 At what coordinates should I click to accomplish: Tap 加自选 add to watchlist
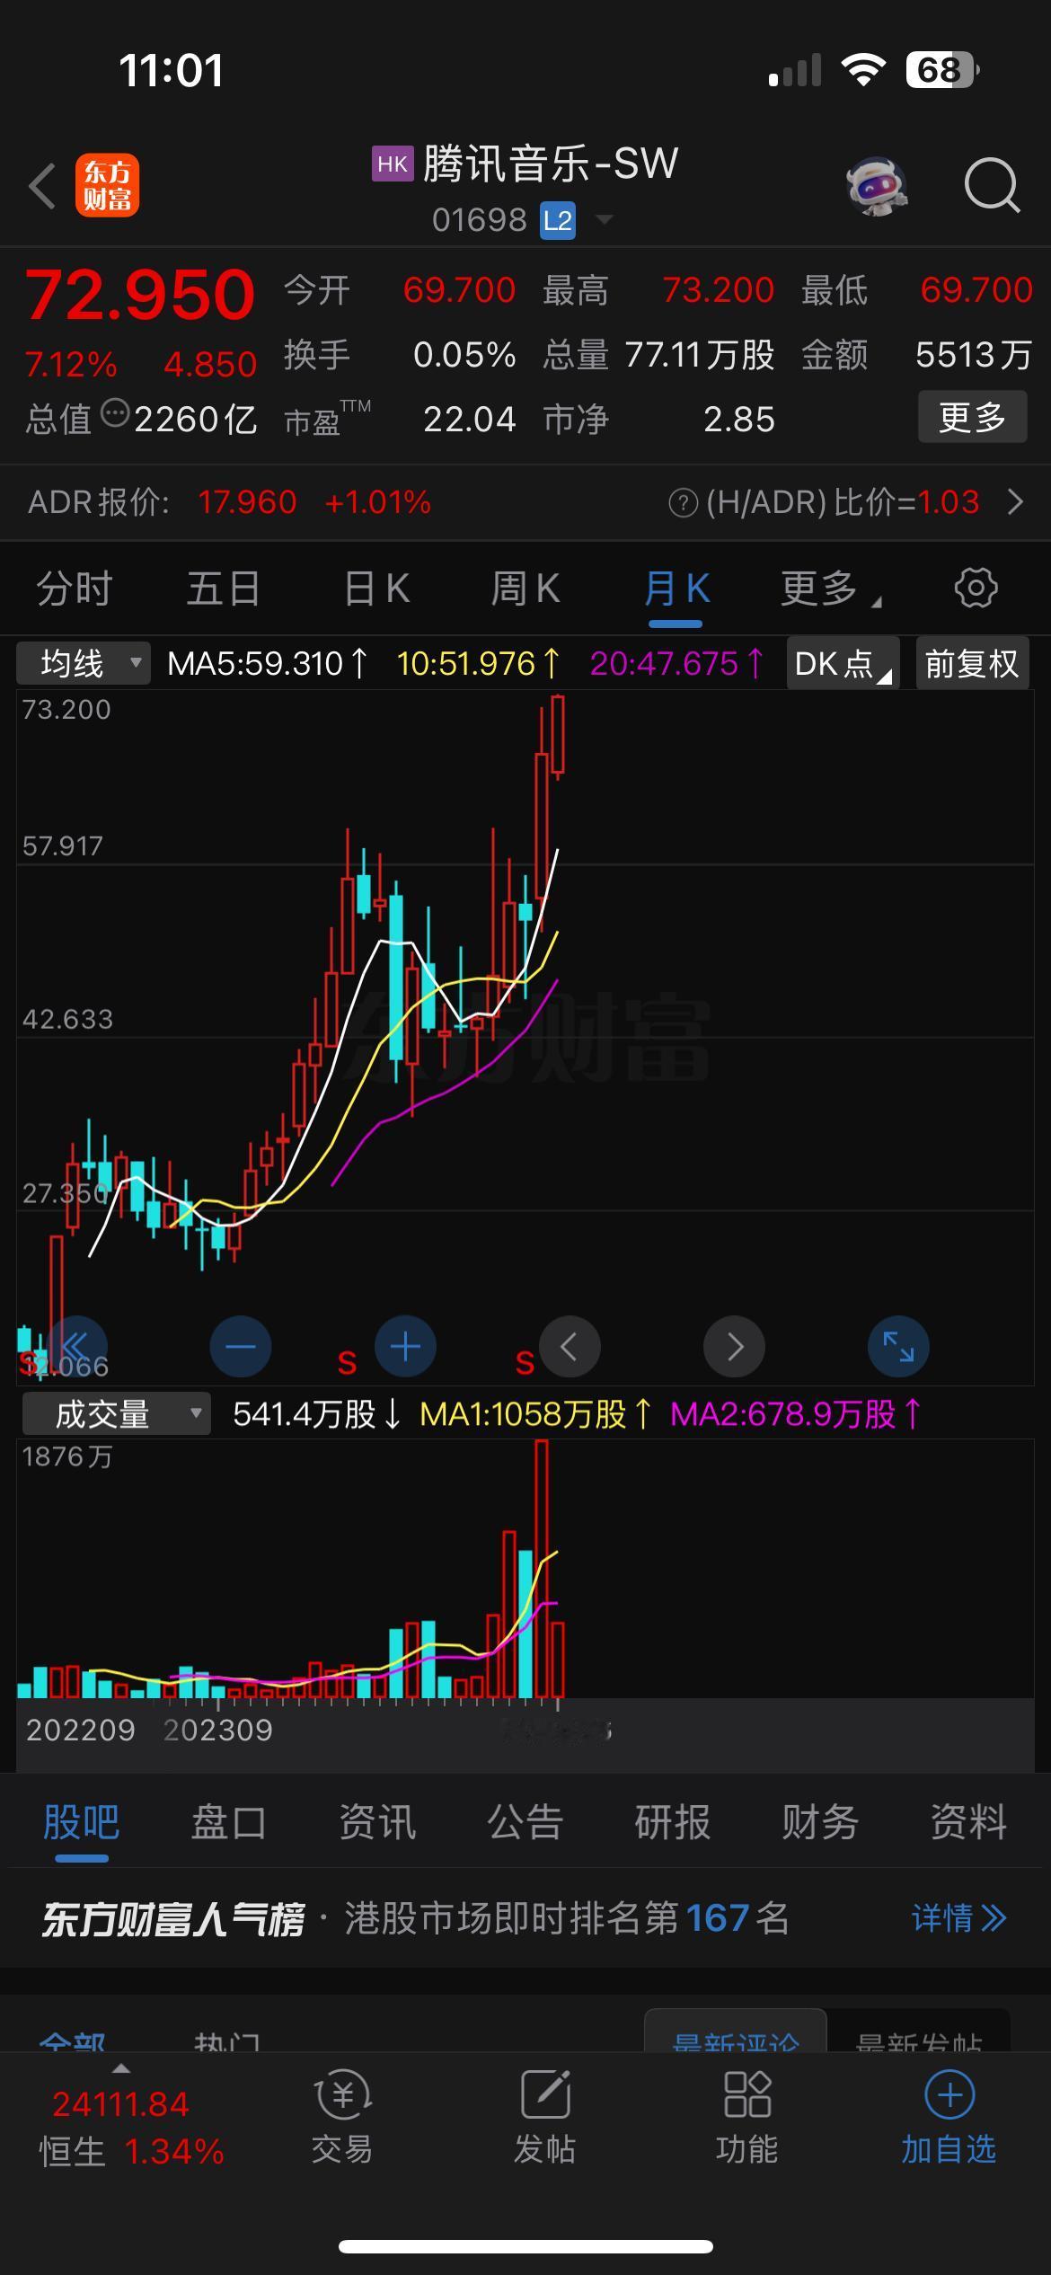pyautogui.click(x=949, y=2118)
